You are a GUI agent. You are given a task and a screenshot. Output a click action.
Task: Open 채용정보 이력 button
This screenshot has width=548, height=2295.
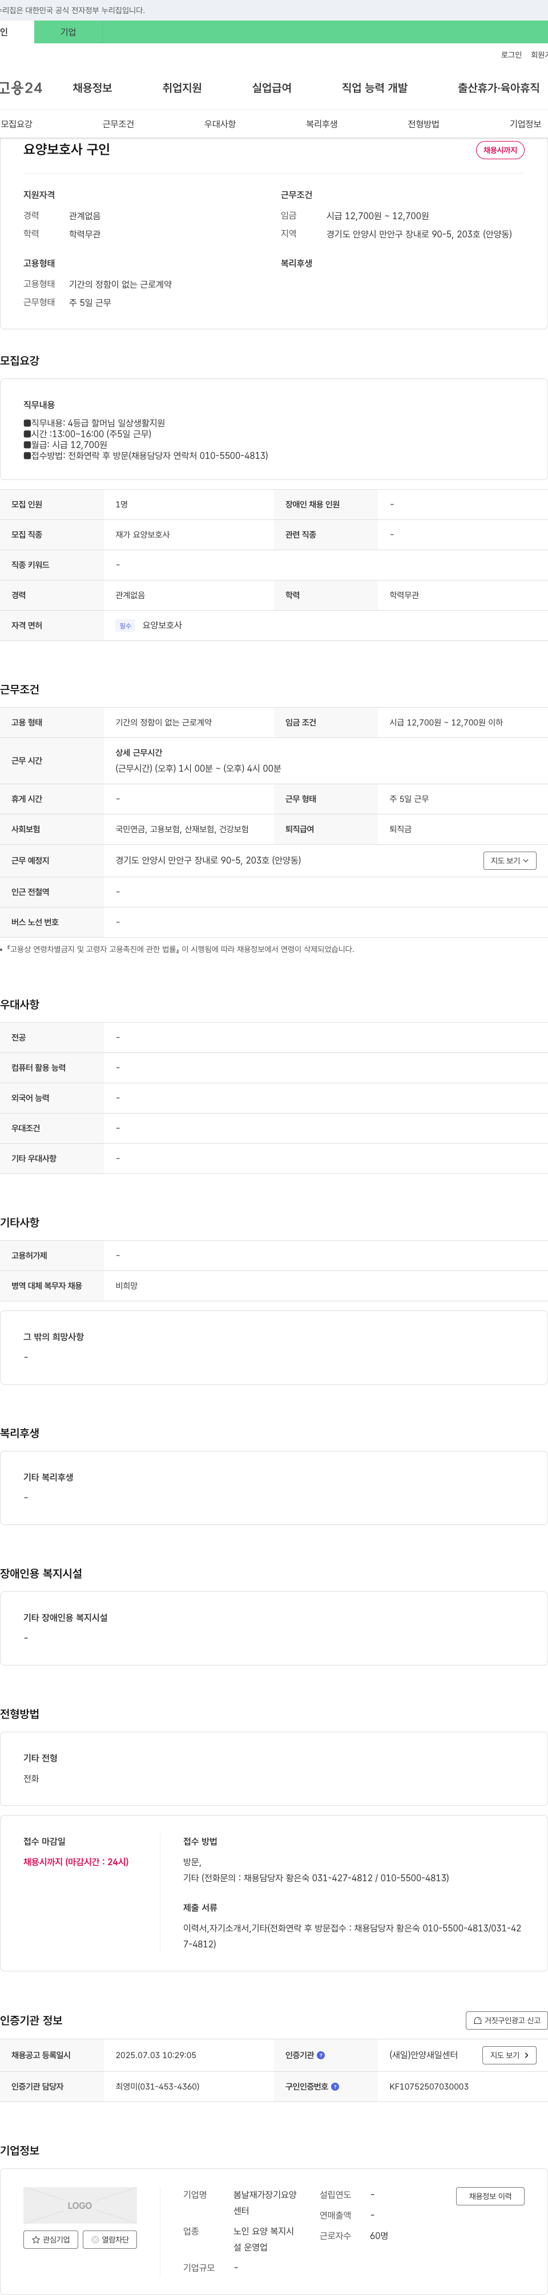[490, 2196]
